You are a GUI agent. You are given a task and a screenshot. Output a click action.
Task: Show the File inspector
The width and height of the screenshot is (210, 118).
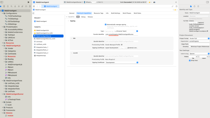tap(191, 6)
